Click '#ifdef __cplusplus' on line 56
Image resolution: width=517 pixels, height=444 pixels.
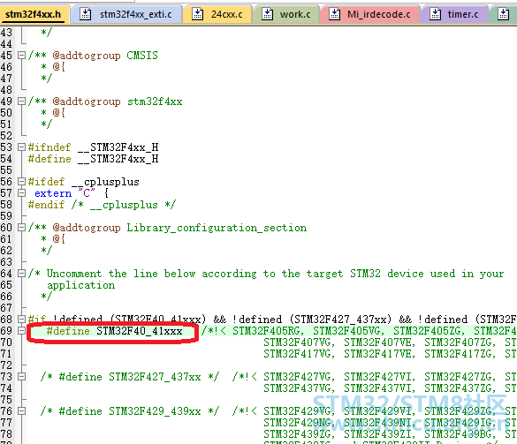click(84, 182)
